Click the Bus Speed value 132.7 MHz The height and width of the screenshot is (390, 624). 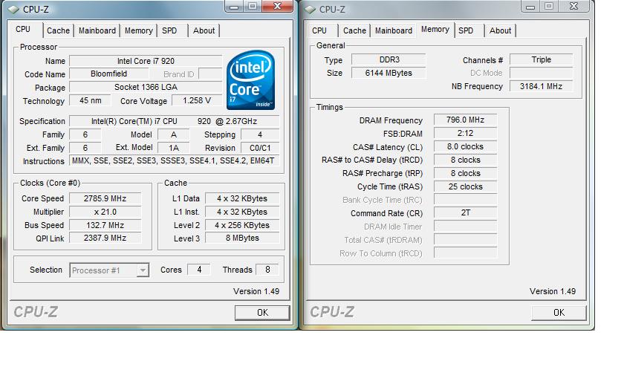coord(105,225)
